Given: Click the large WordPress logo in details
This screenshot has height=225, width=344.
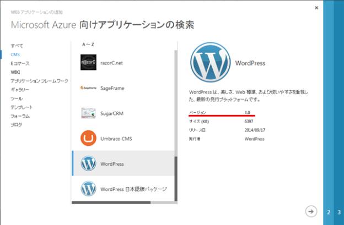Looking at the screenshot, I should click(x=211, y=62).
